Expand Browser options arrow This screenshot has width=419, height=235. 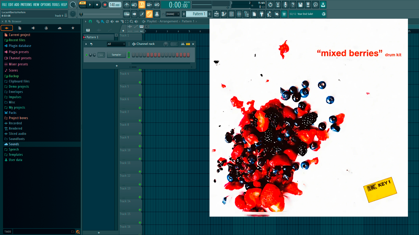(2, 21)
